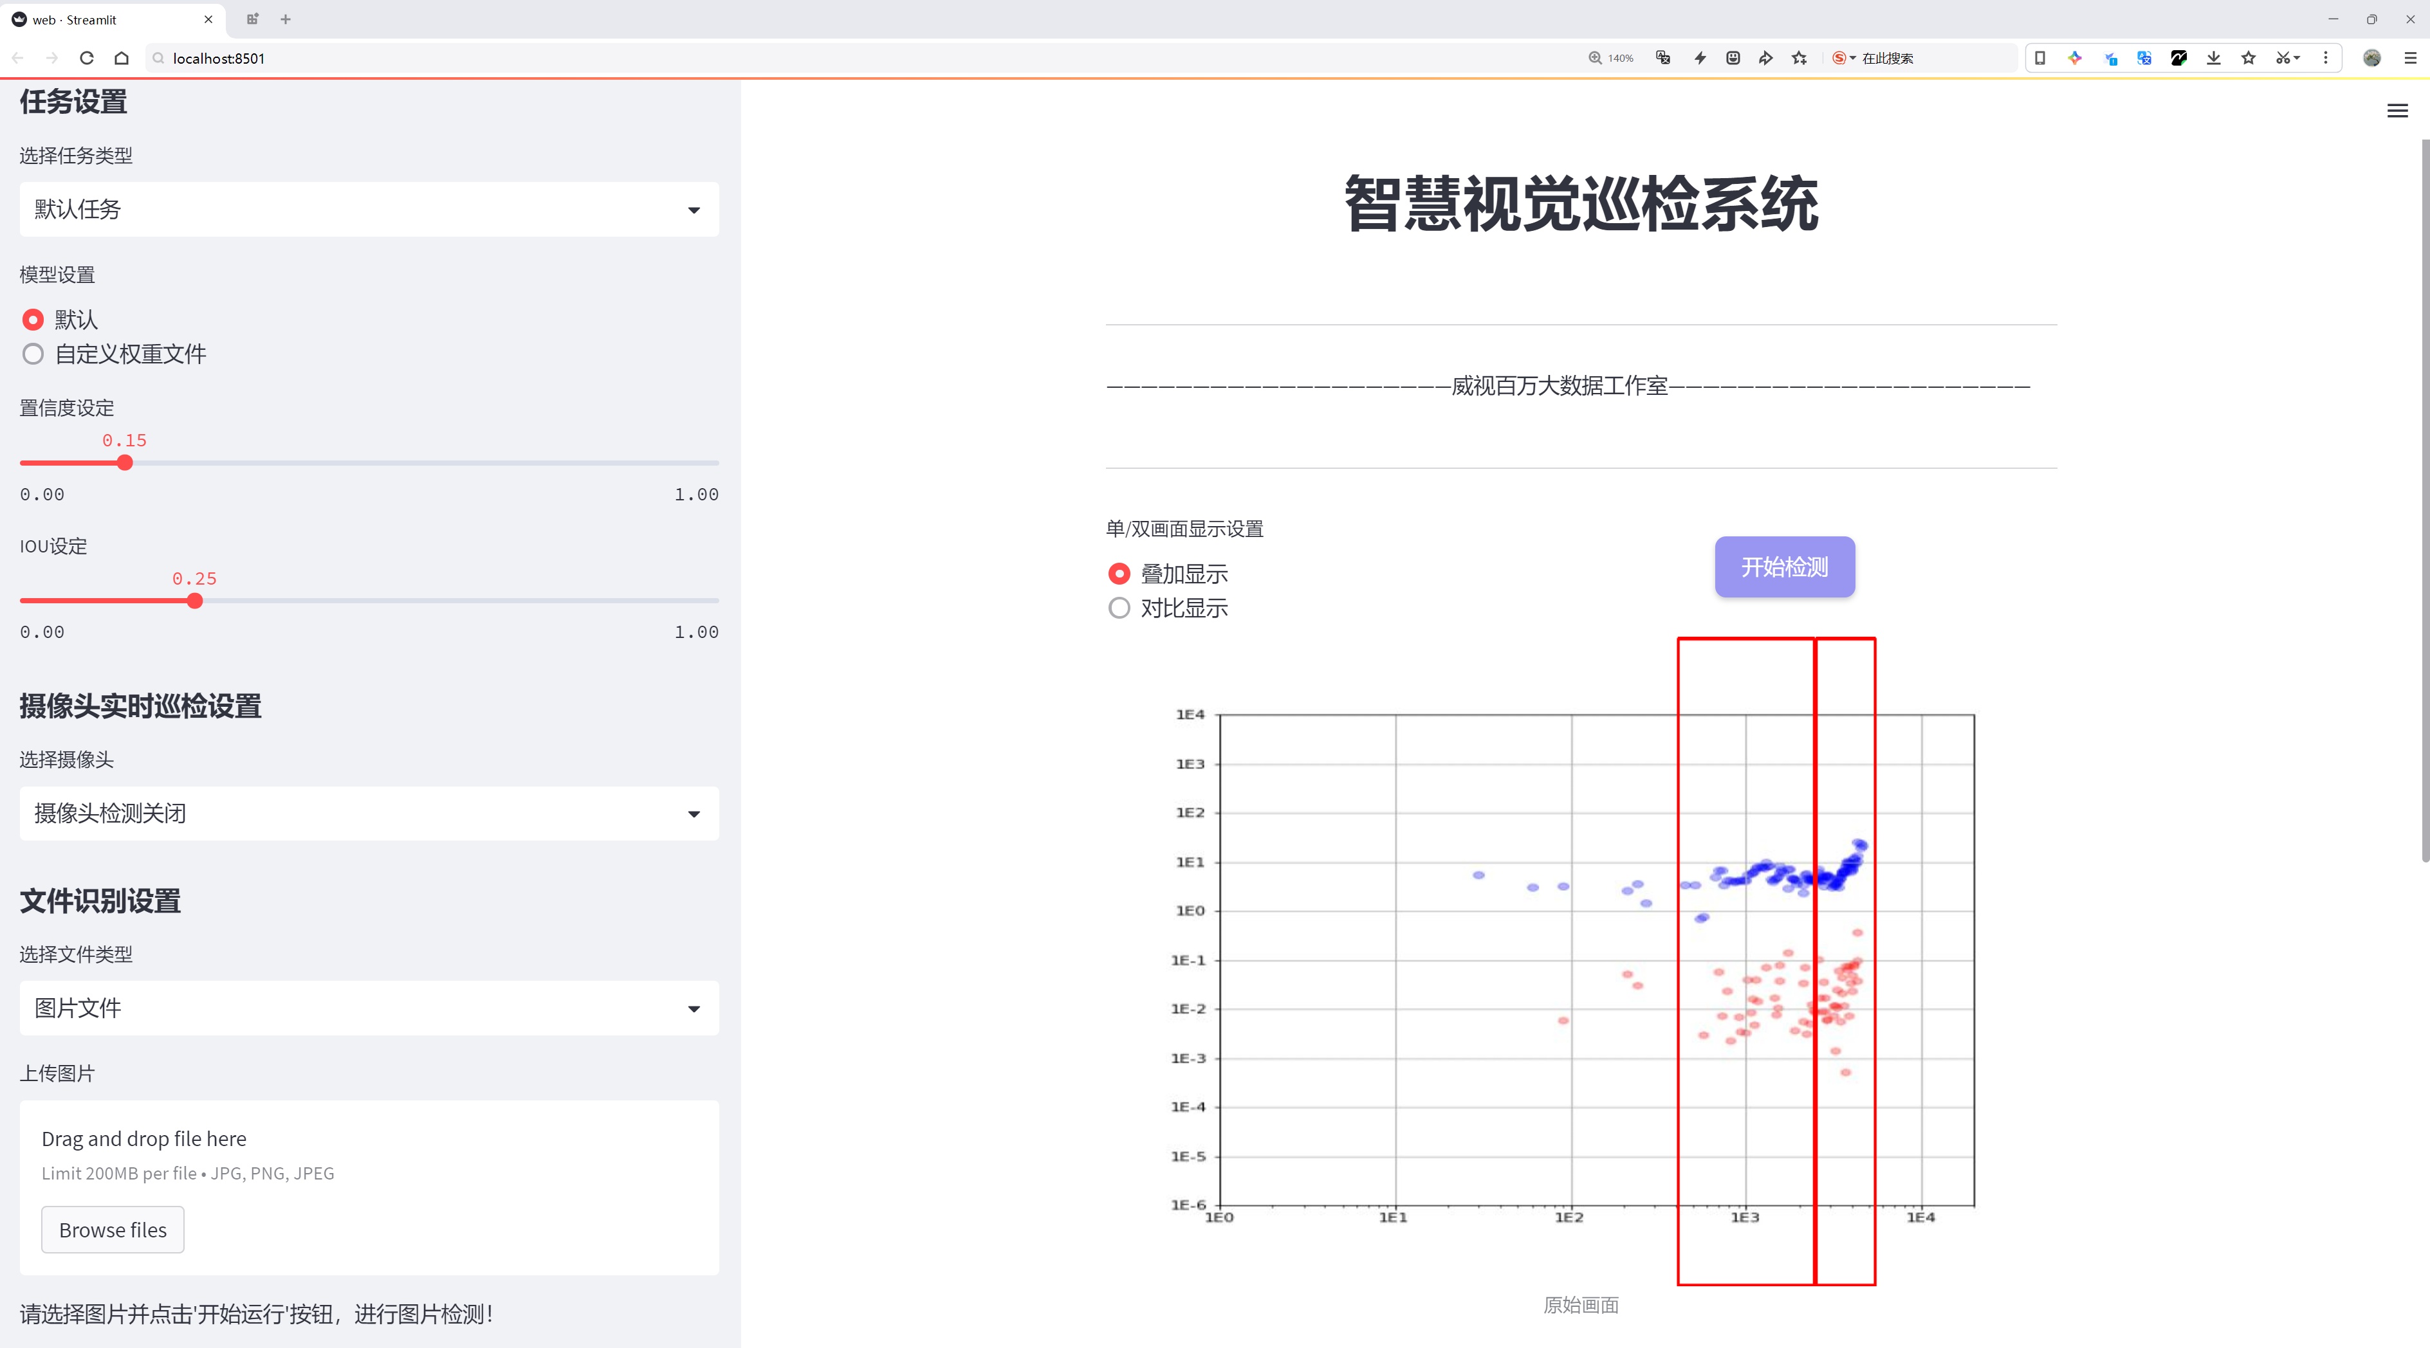The height and width of the screenshot is (1348, 2430).
Task: Click the 开始检测 button
Action: [1784, 567]
